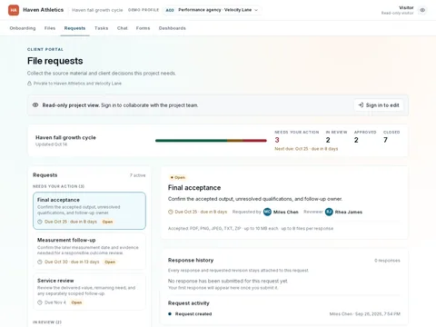Viewport: 436px width, 327px height.
Task: Click the Haven fall growth cycle breadcrumb in header
Action: coord(97,10)
